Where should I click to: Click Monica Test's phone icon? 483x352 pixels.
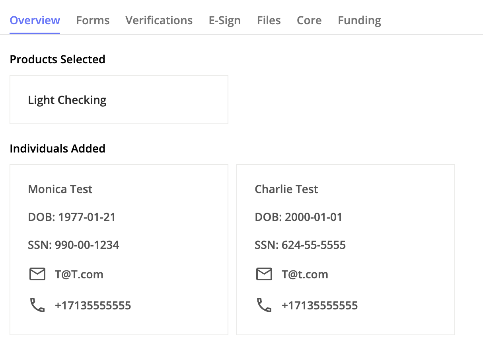[x=37, y=305]
